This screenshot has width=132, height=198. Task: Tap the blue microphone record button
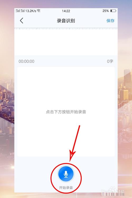click(66, 174)
